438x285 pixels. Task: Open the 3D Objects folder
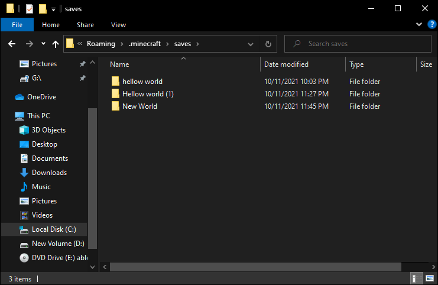tap(48, 130)
